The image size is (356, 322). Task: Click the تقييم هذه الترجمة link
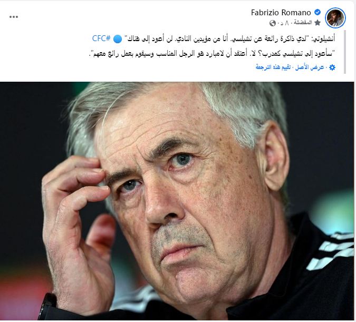point(273,67)
